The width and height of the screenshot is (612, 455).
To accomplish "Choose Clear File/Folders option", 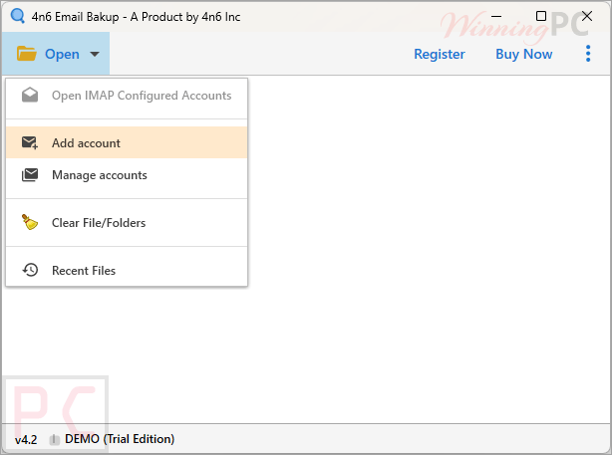I will pyautogui.click(x=127, y=223).
